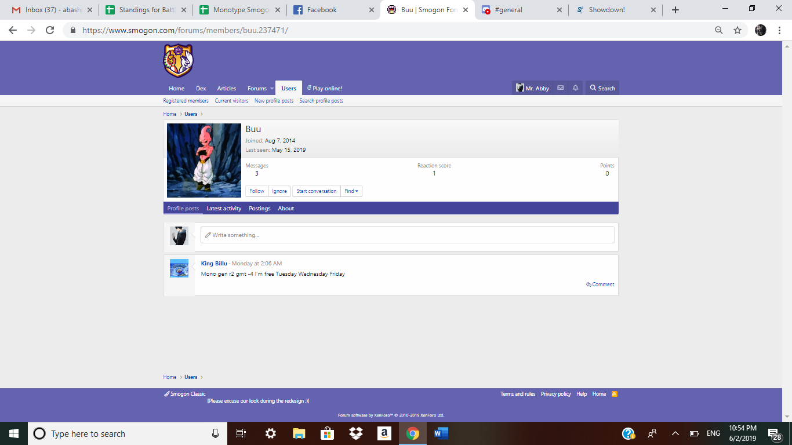792x445 pixels.
Task: Follow the user Buu
Action: (x=257, y=191)
